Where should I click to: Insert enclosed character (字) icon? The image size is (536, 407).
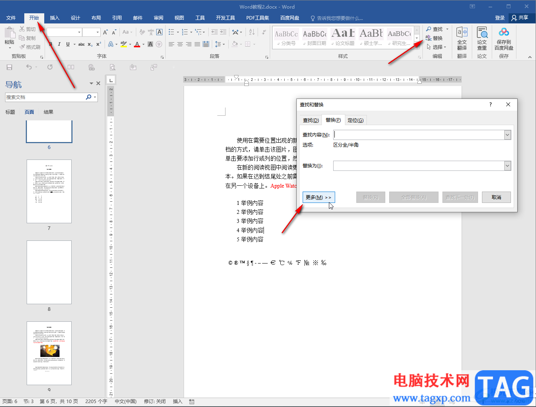coord(159,44)
